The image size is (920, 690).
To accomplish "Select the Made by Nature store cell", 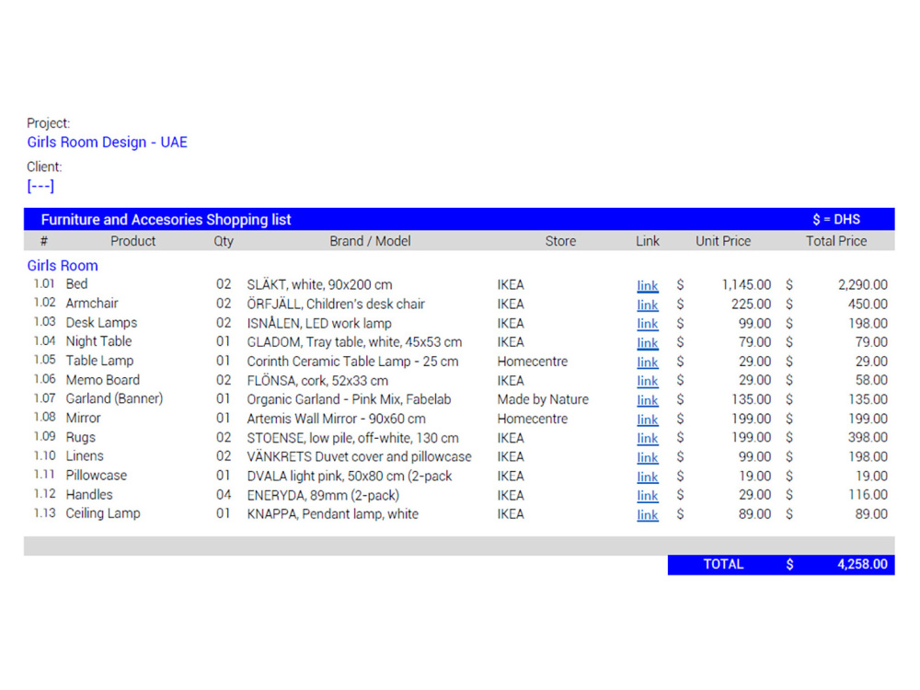I will (543, 399).
